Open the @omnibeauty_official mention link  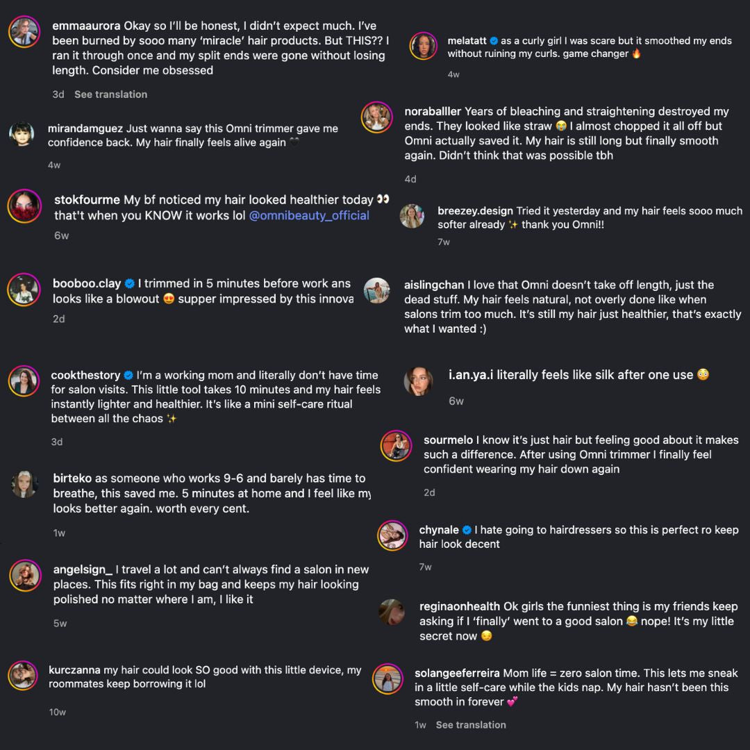coord(309,215)
